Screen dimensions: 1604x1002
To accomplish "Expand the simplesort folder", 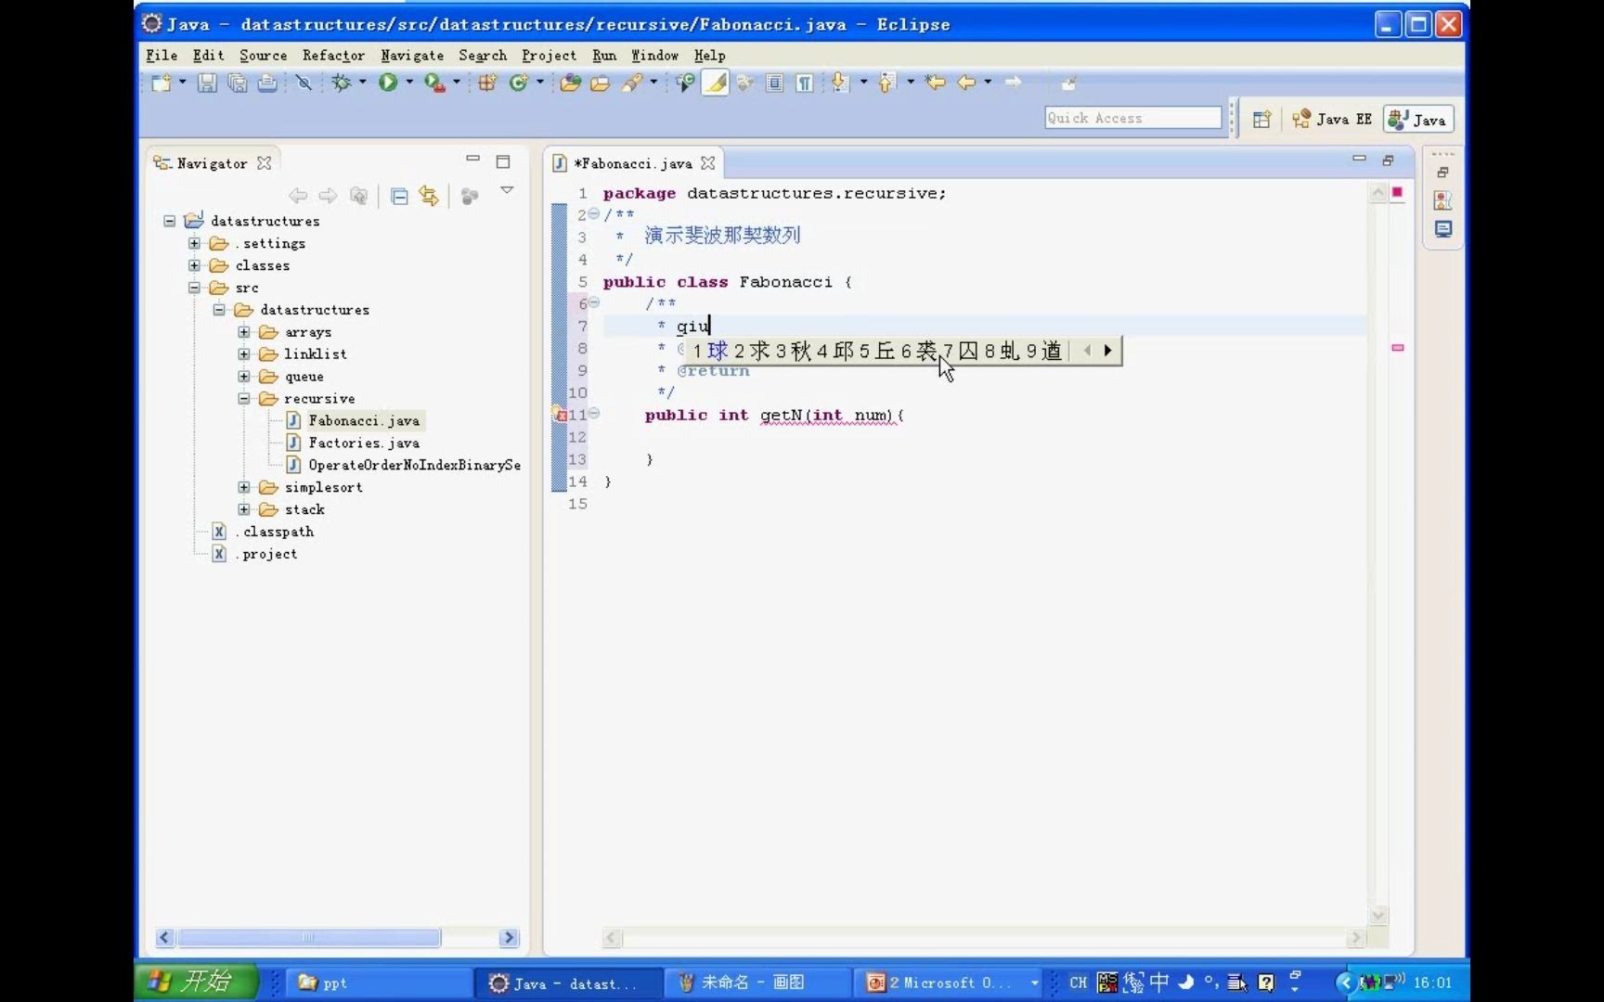I will (244, 487).
